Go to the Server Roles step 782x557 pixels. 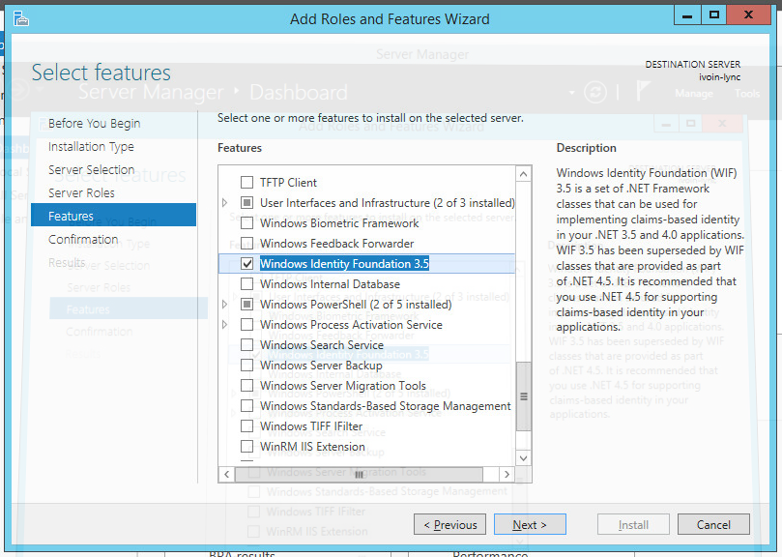81,193
